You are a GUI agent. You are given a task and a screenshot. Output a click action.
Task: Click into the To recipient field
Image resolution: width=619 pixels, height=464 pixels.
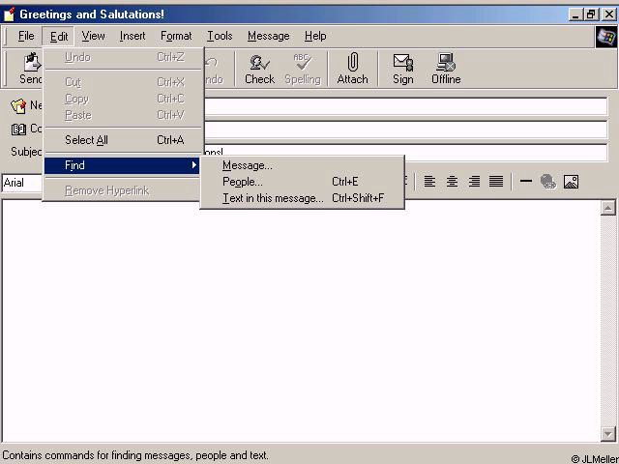405,106
